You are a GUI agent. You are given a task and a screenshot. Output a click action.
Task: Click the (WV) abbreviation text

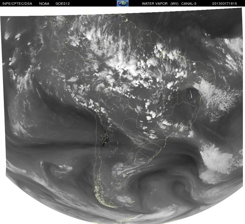(174, 4)
